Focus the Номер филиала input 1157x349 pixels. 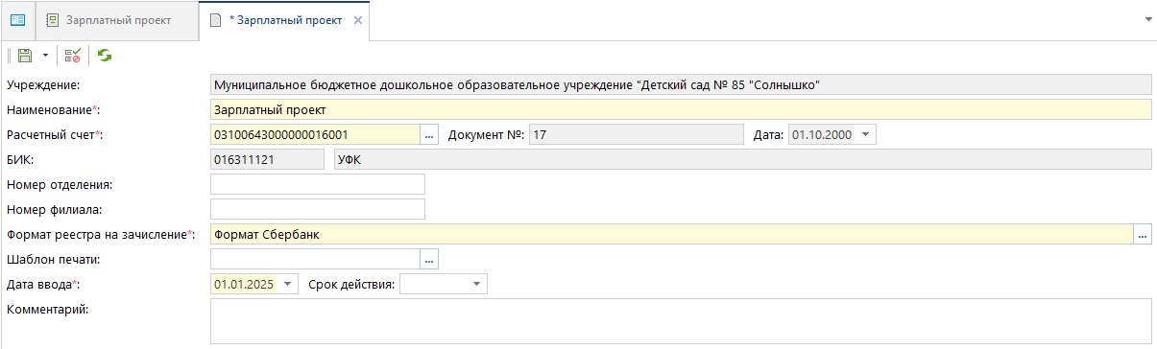[317, 209]
